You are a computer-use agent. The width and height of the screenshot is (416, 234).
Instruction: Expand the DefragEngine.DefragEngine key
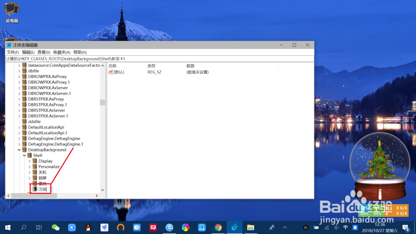[x=19, y=138]
